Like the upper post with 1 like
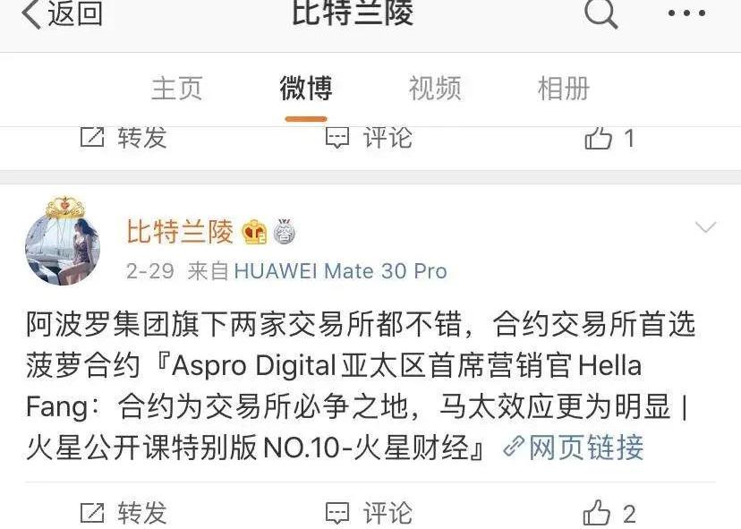This screenshot has height=529, width=741. [x=599, y=138]
